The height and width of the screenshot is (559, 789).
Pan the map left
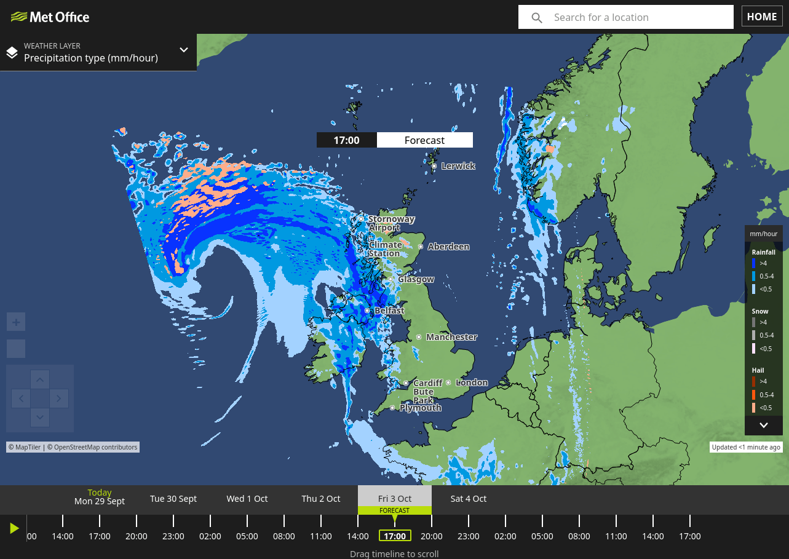point(21,398)
